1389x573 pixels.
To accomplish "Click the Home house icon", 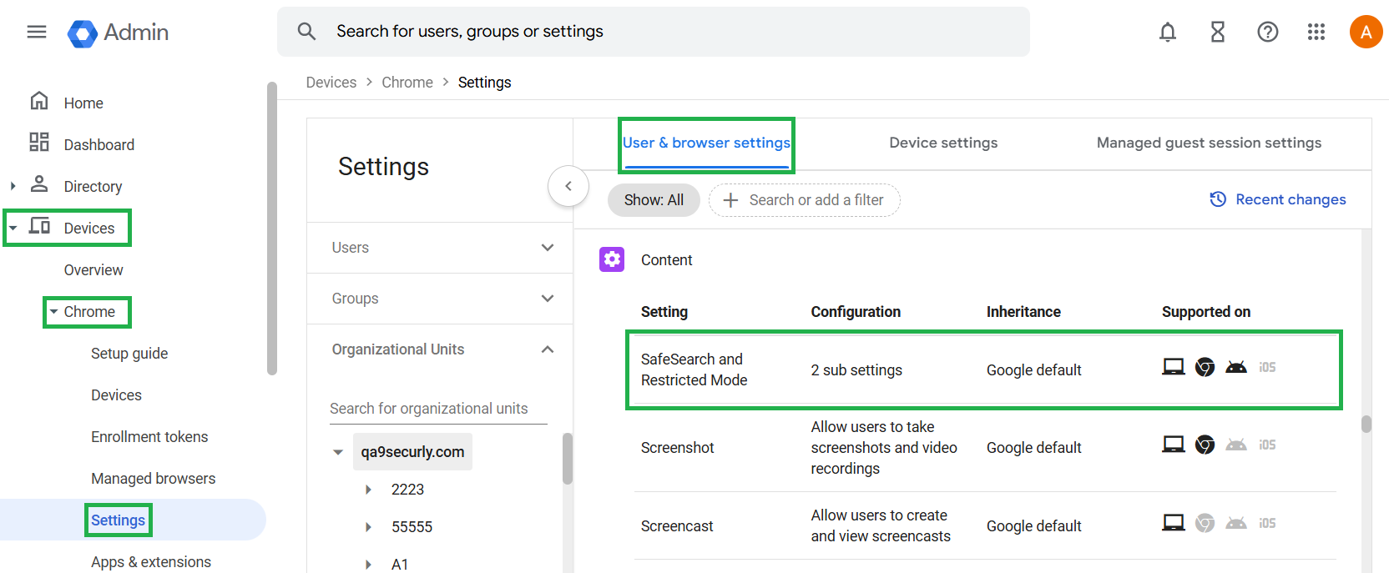I will [x=39, y=101].
